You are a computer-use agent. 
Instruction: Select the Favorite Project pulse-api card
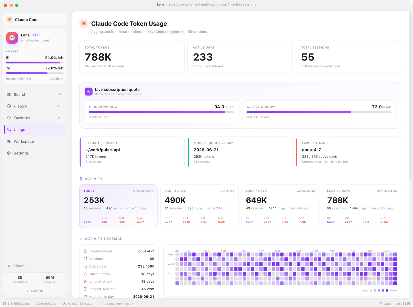(132, 152)
